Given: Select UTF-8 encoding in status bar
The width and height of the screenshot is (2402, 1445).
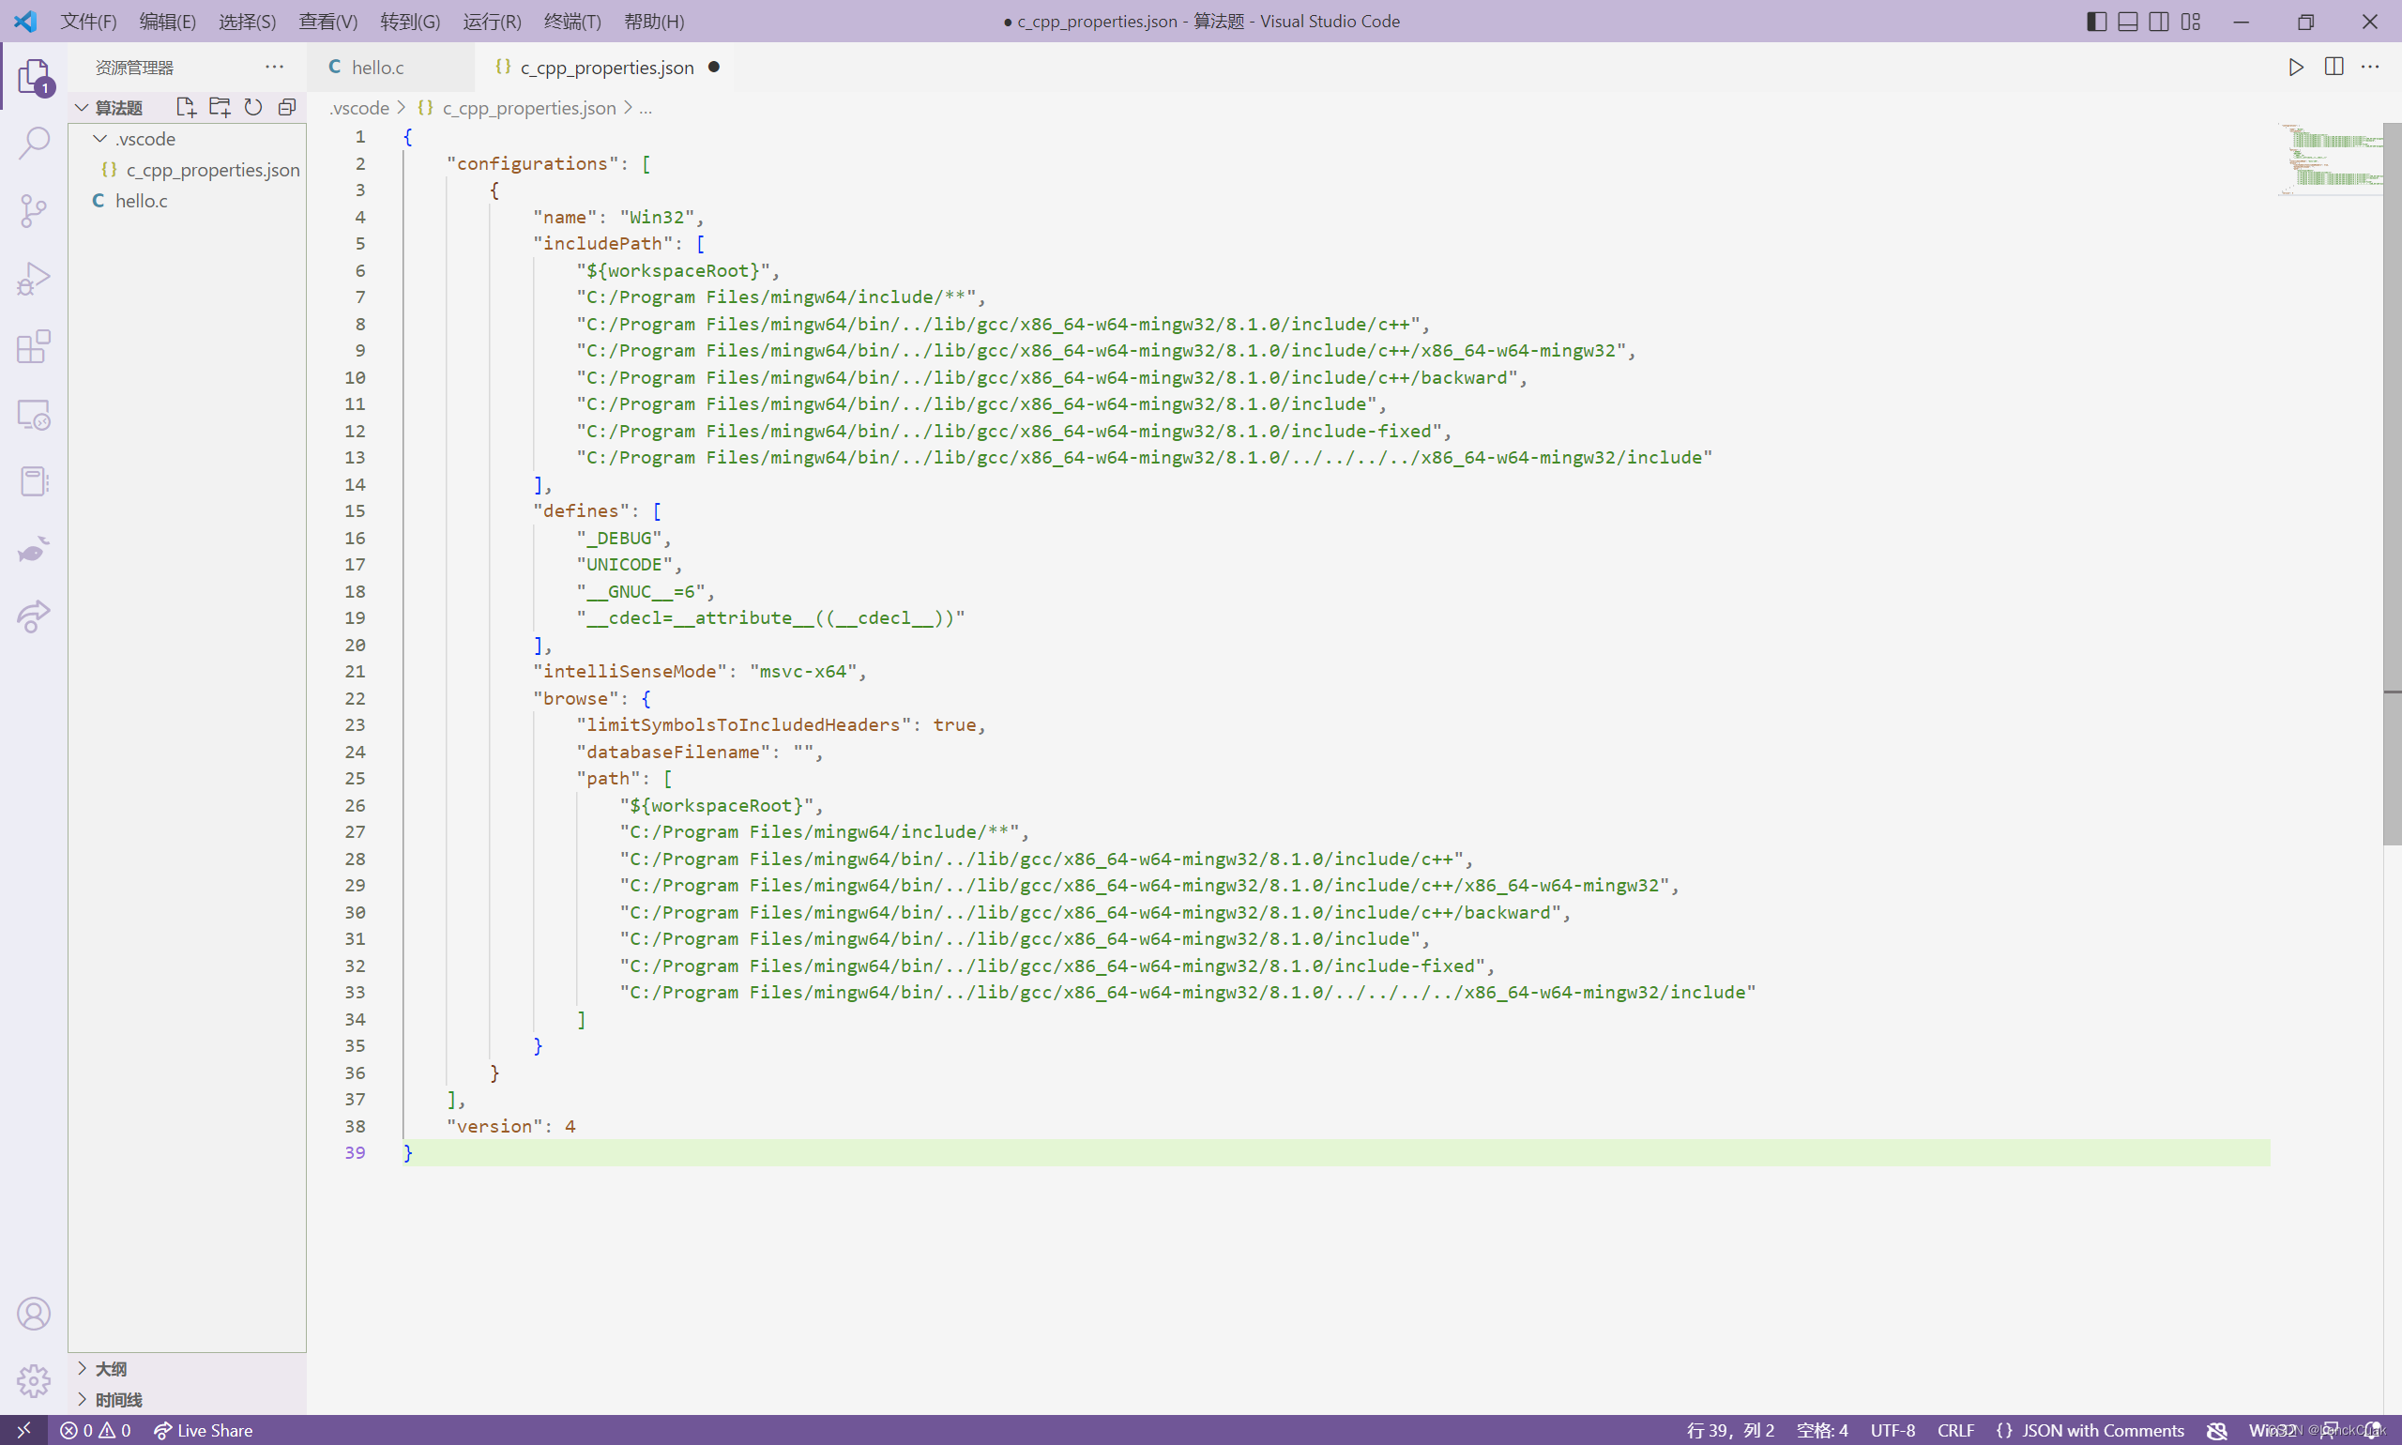Looking at the screenshot, I should pyautogui.click(x=1891, y=1430).
